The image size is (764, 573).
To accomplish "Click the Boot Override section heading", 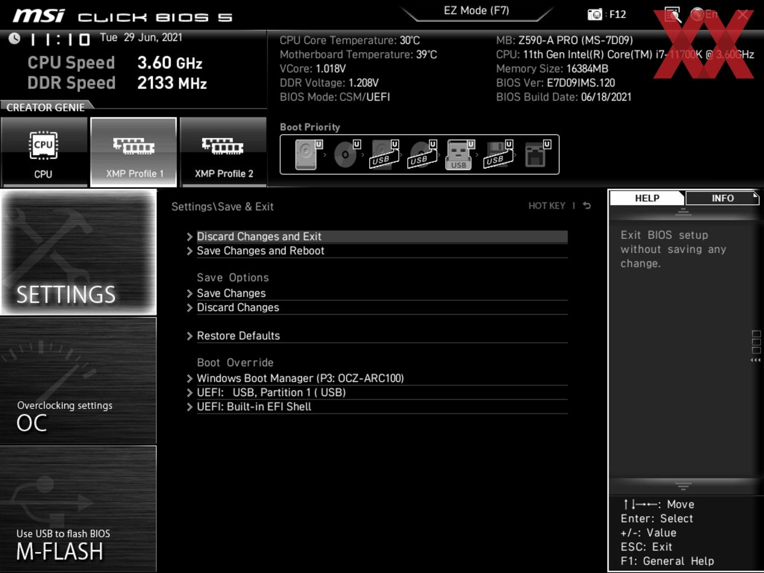I will coord(235,362).
